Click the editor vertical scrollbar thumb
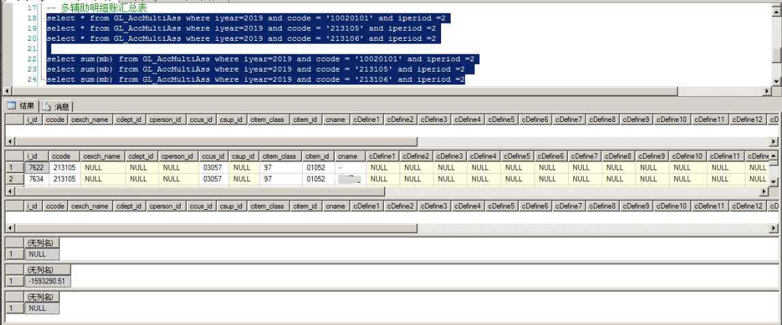 click(776, 55)
